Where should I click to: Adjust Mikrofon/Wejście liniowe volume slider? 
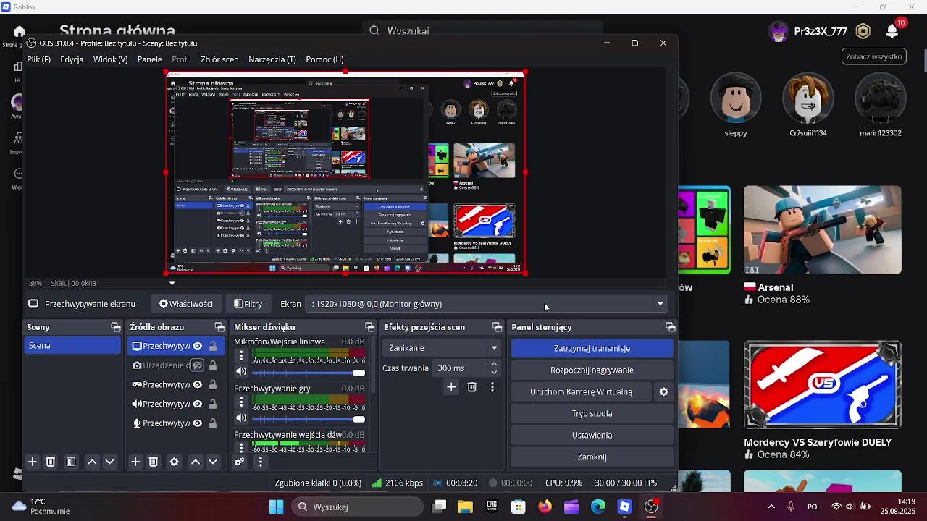[x=309, y=373]
